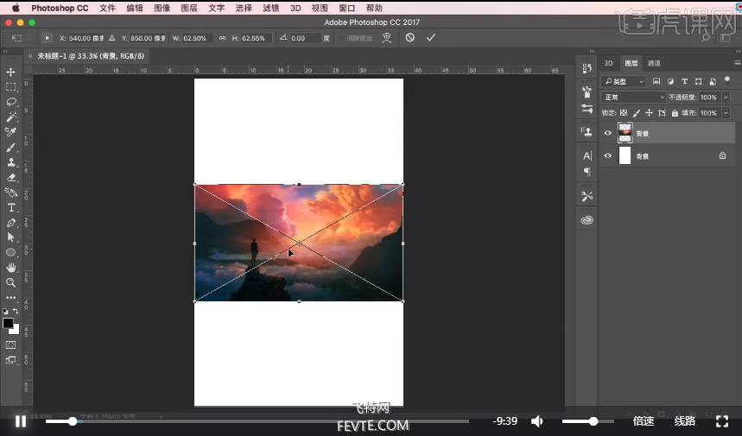Commit the transform with the checkmark

pos(431,37)
